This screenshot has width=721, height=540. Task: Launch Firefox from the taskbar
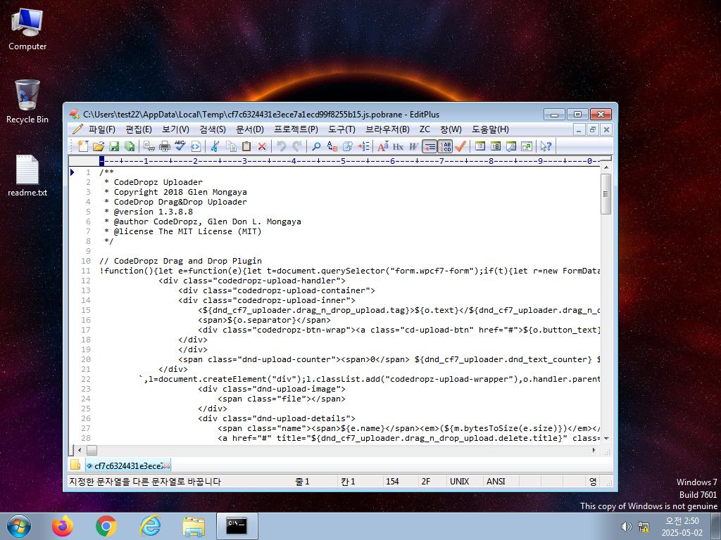coord(63,526)
